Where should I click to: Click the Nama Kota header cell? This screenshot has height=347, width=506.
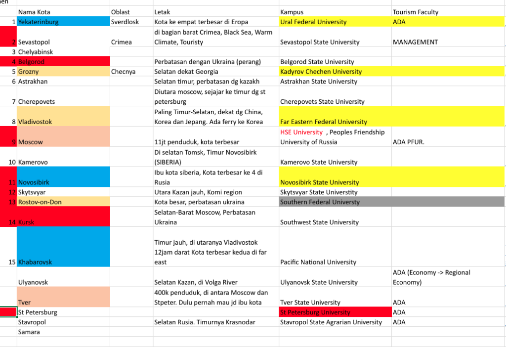click(x=63, y=12)
